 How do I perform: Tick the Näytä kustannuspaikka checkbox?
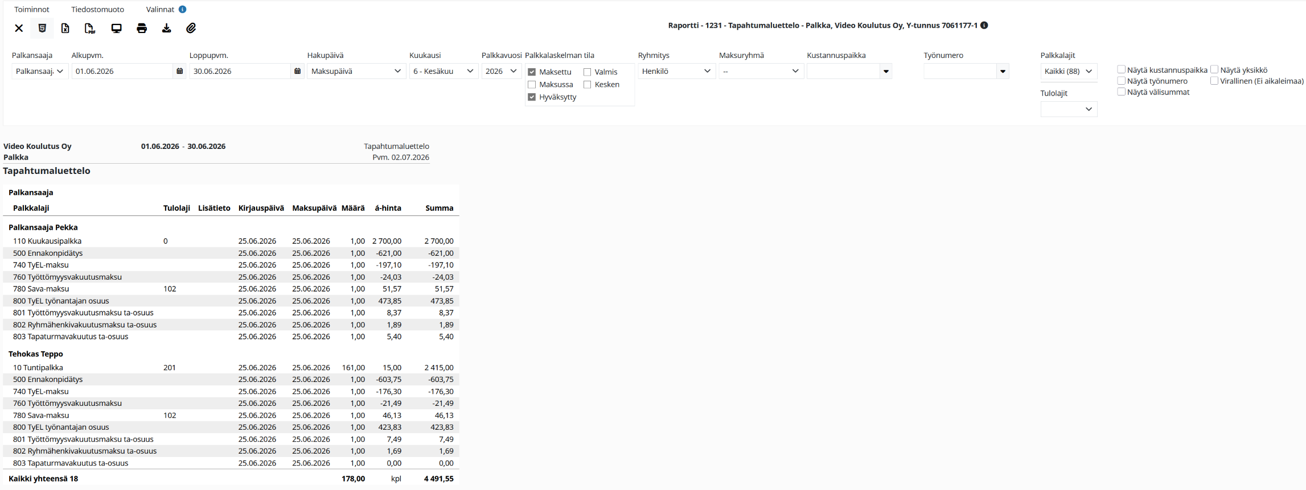tap(1121, 69)
